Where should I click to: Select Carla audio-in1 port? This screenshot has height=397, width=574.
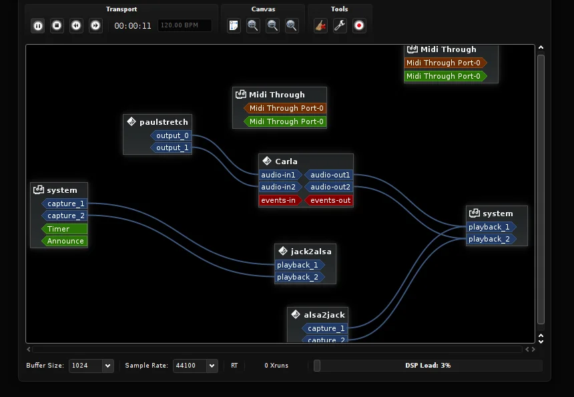tap(280, 175)
